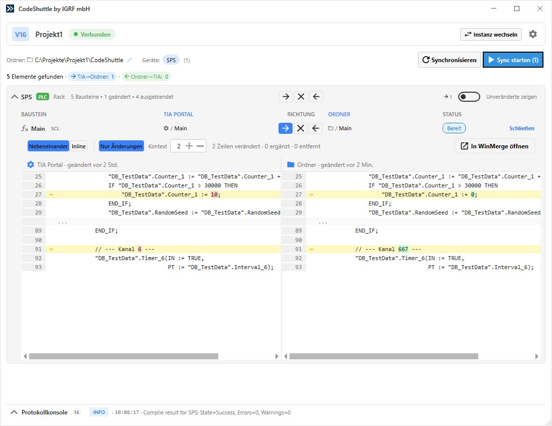Select folder-to-TIA arrow for Main block
This screenshot has height=426, width=552.
tap(316, 128)
